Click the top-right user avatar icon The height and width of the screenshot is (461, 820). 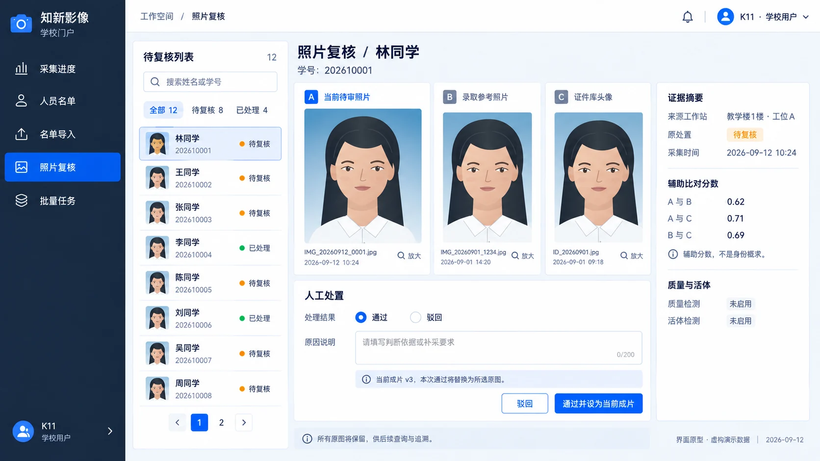click(725, 17)
